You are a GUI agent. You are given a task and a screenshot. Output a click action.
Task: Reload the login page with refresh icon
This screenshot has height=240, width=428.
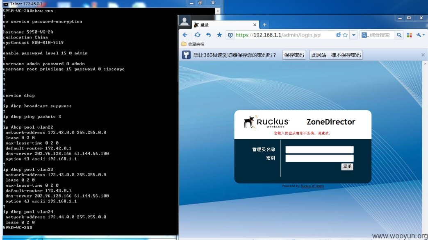(x=197, y=35)
